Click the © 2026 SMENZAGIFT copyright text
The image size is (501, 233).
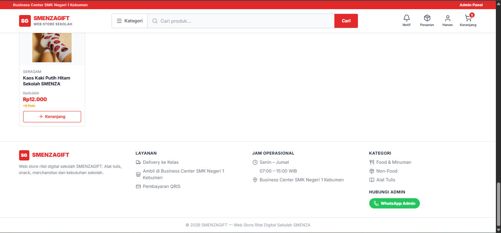(248, 225)
